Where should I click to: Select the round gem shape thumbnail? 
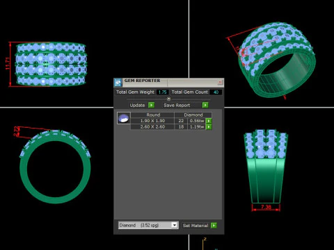click(x=124, y=118)
